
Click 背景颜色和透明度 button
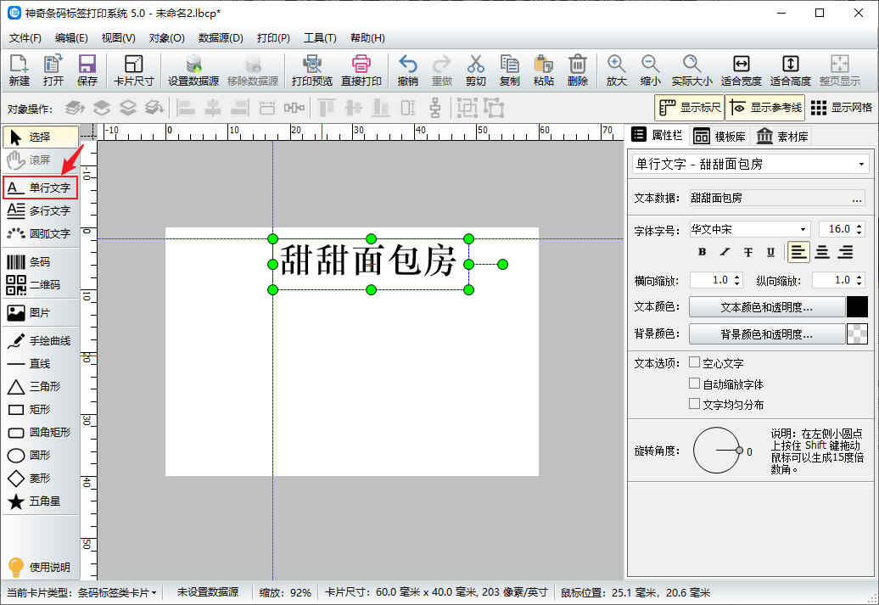pyautogui.click(x=766, y=334)
